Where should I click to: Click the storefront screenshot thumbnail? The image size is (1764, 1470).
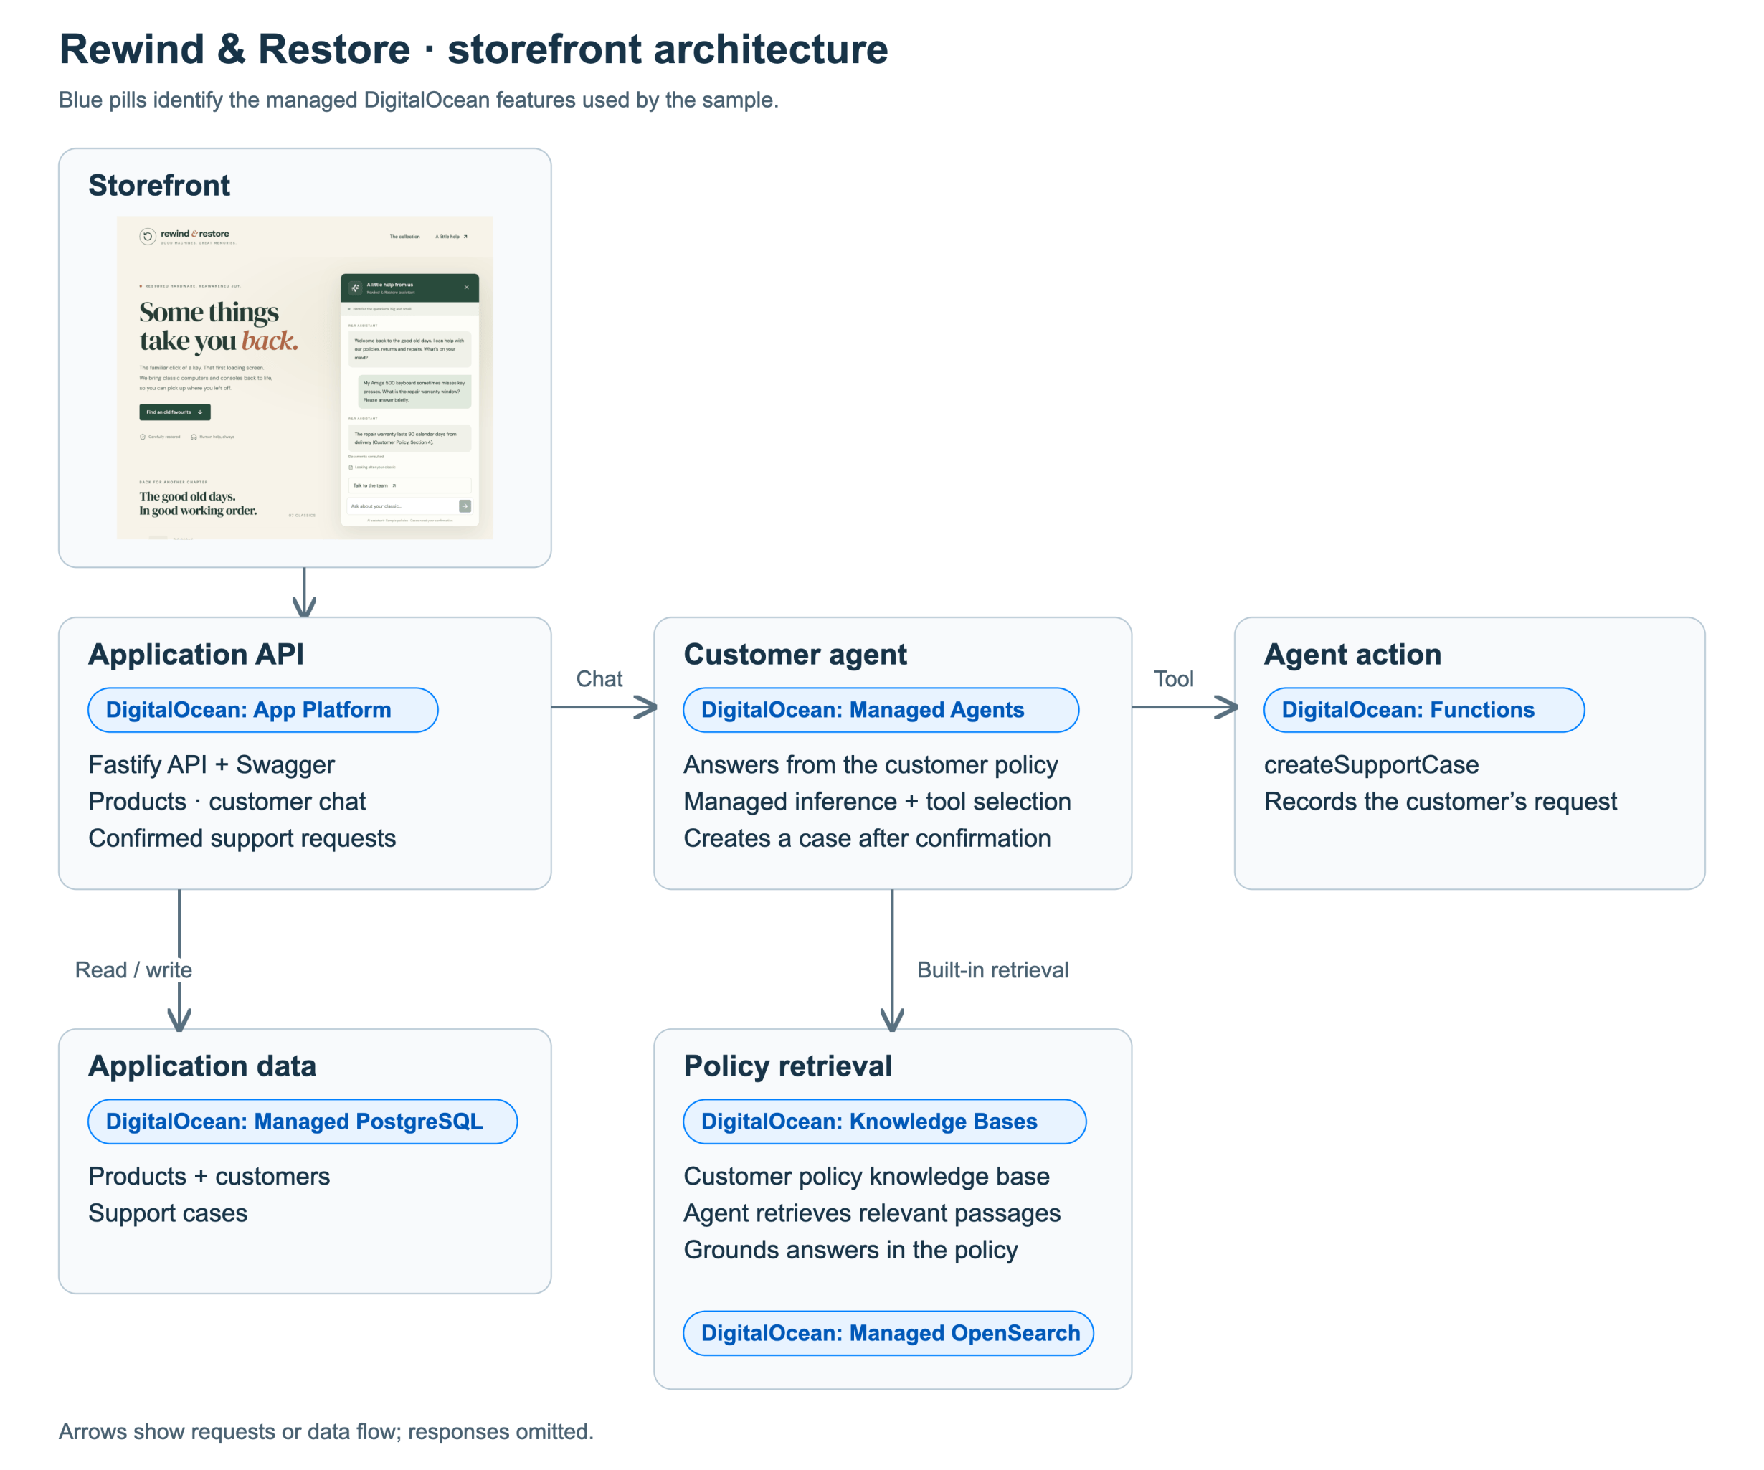pos(305,377)
